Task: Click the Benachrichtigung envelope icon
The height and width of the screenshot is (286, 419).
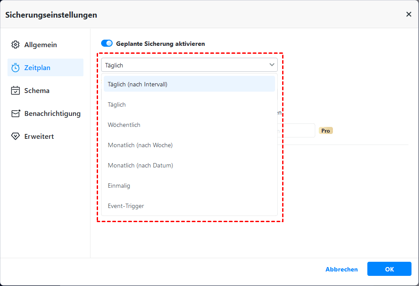Action: tap(16, 114)
